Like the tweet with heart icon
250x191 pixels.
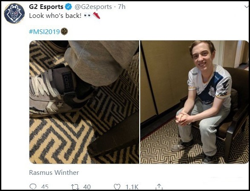[117, 187]
